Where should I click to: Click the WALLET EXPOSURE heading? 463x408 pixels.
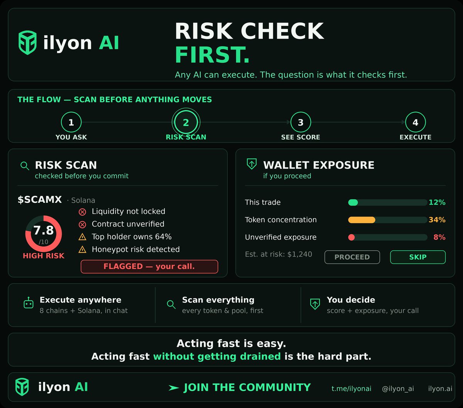click(319, 165)
